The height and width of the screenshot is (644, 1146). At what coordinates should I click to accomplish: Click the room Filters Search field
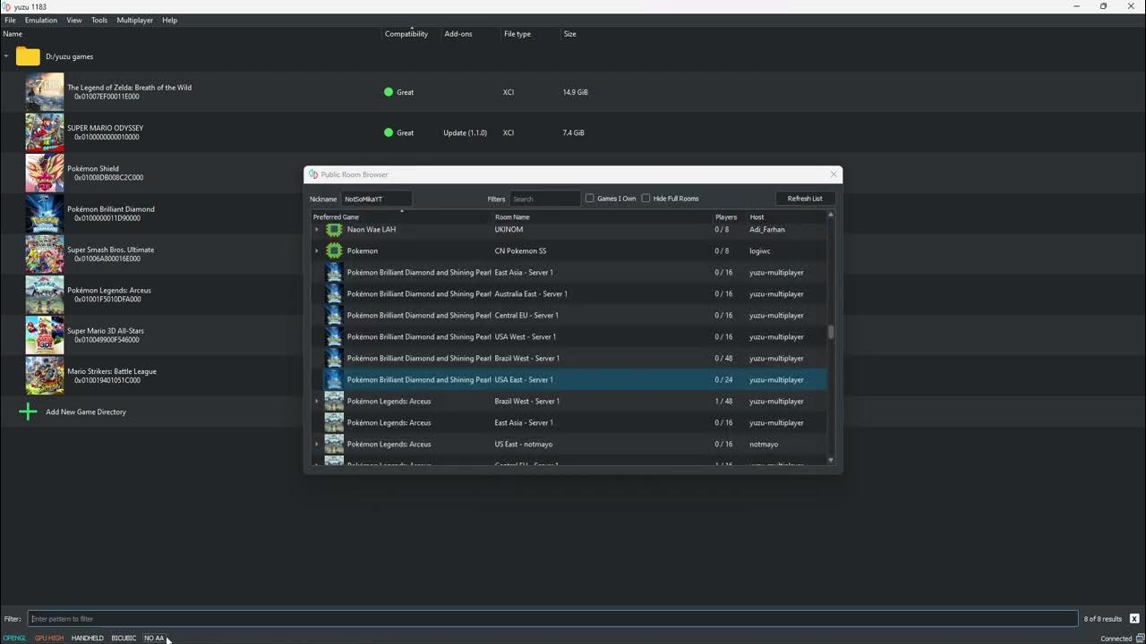[545, 199]
